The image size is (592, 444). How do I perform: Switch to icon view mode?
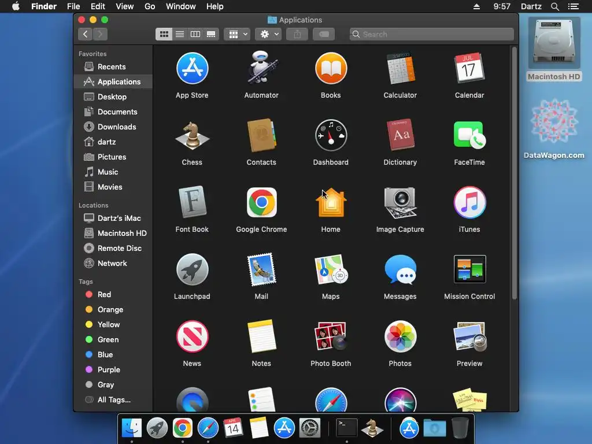point(164,34)
